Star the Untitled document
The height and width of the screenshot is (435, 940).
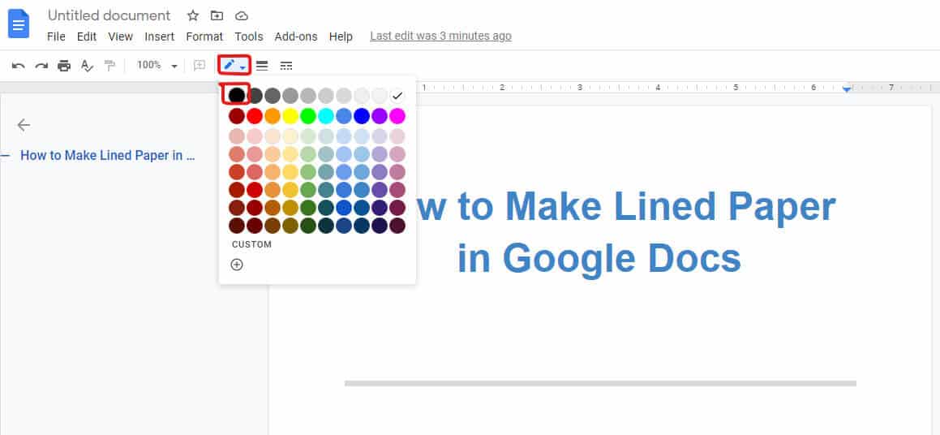click(192, 15)
